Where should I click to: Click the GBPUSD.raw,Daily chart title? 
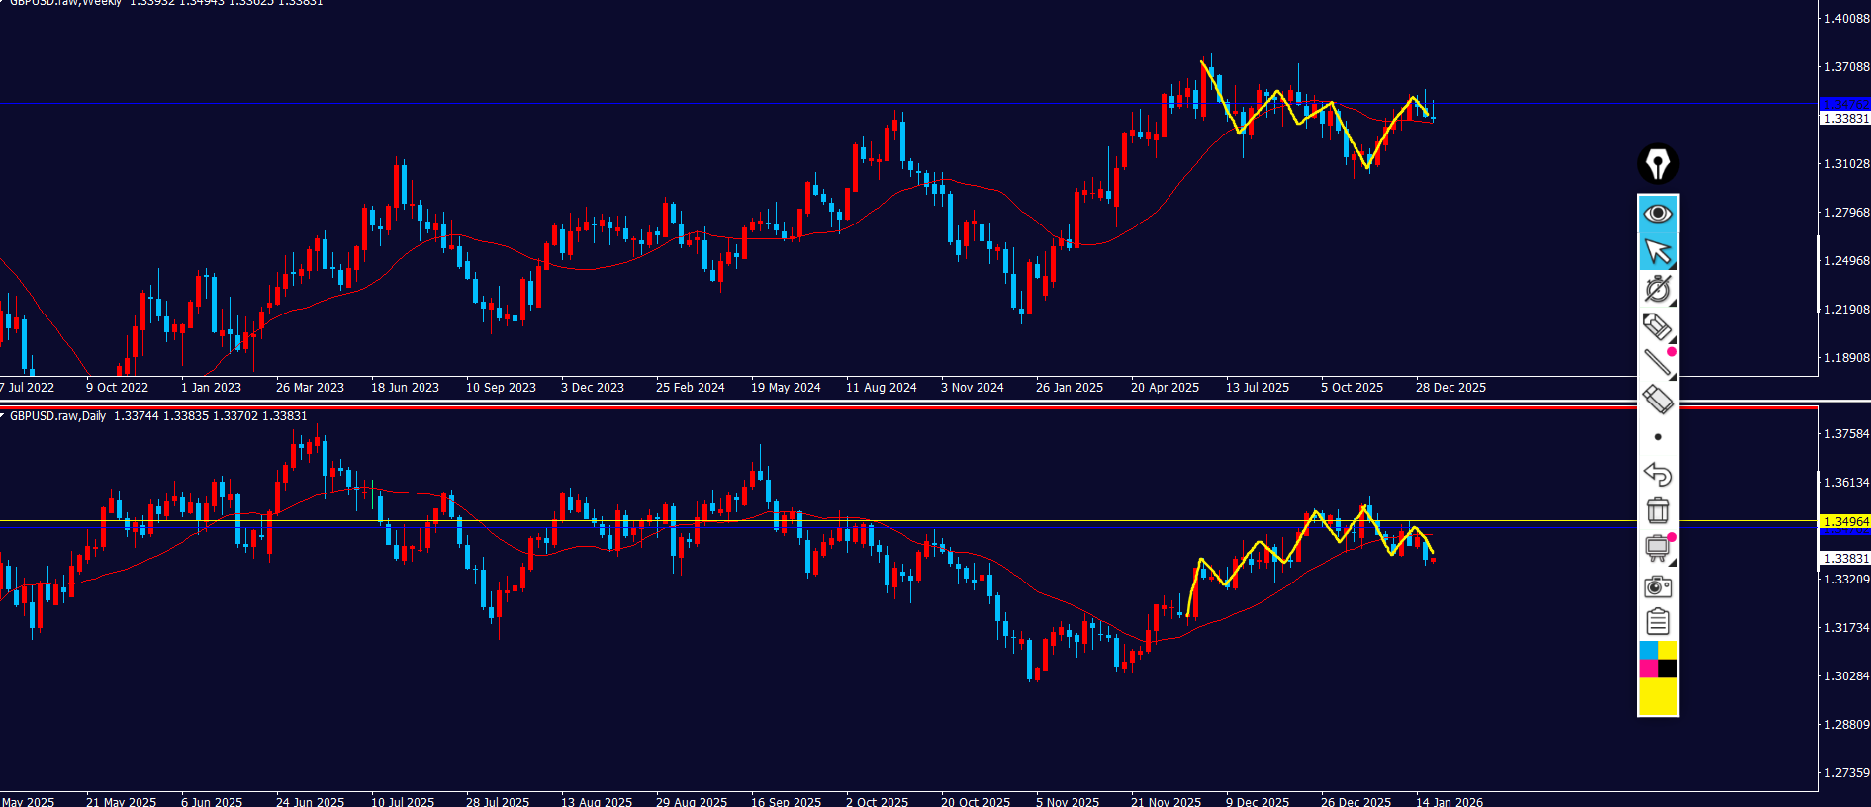pos(57,416)
